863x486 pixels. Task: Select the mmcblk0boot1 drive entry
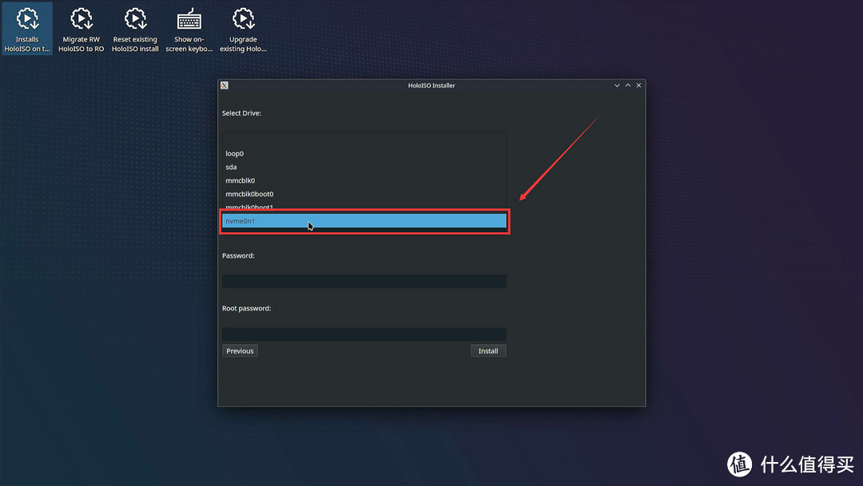coord(249,207)
